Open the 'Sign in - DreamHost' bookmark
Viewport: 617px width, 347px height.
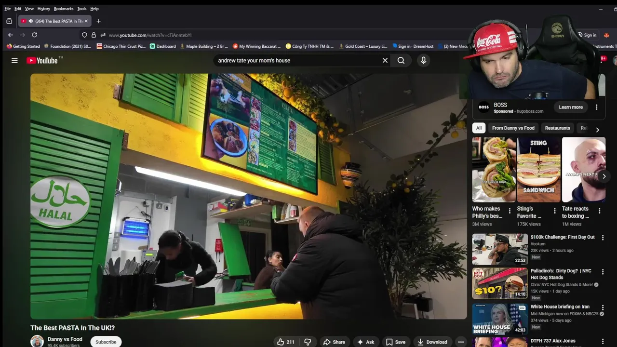tap(413, 46)
